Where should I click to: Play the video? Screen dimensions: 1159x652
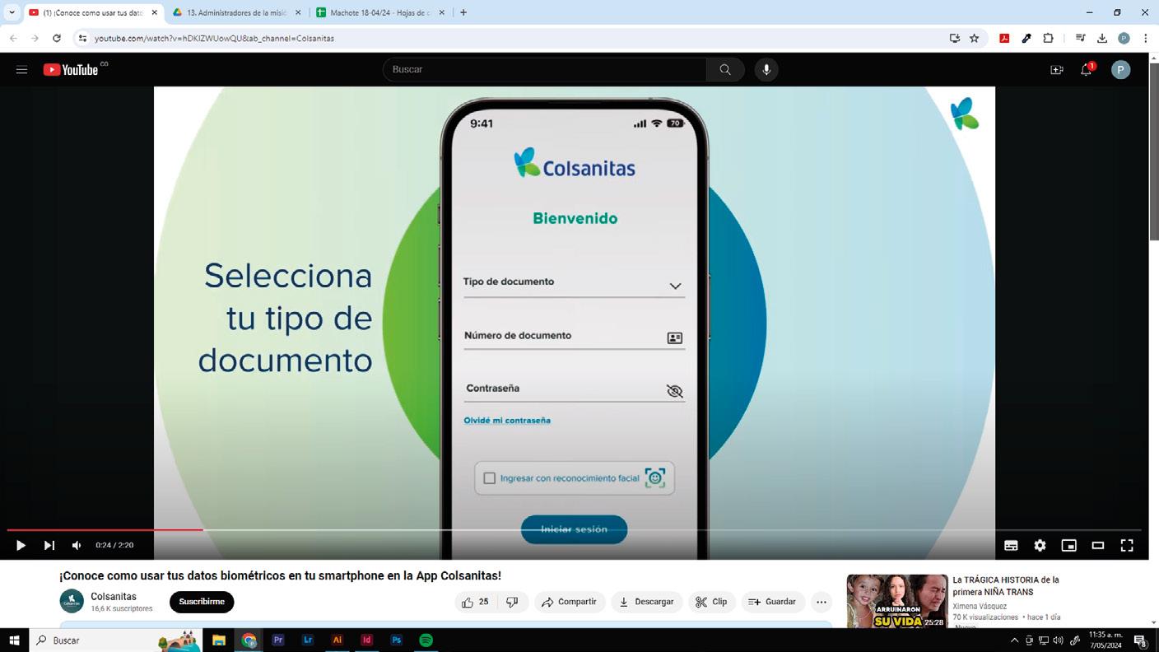coord(21,545)
